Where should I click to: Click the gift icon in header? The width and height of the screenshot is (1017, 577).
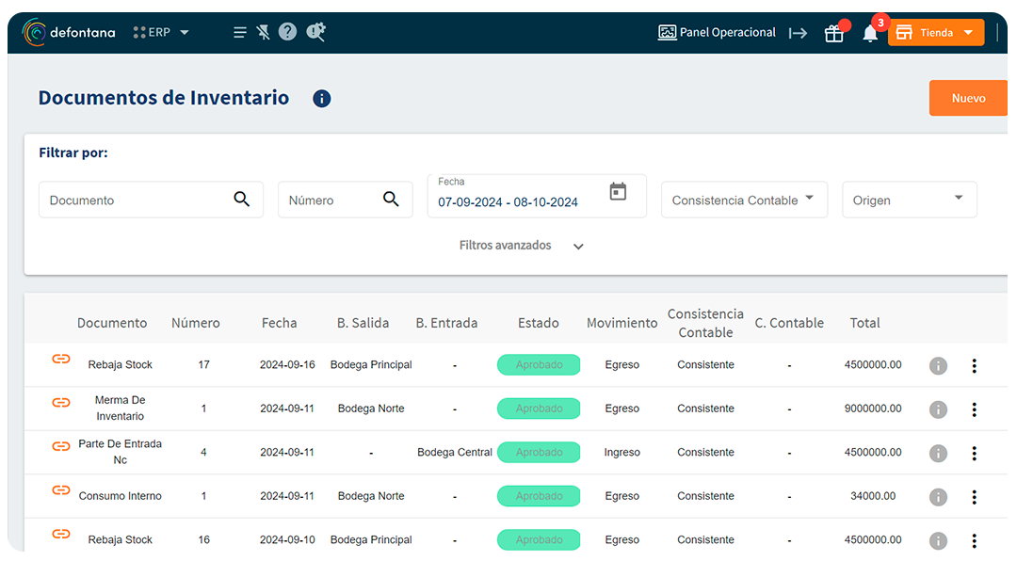[x=834, y=34]
